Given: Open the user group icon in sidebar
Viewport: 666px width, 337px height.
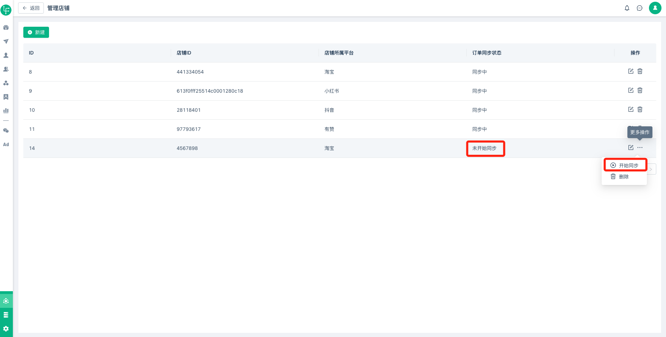Looking at the screenshot, I should [x=6, y=69].
